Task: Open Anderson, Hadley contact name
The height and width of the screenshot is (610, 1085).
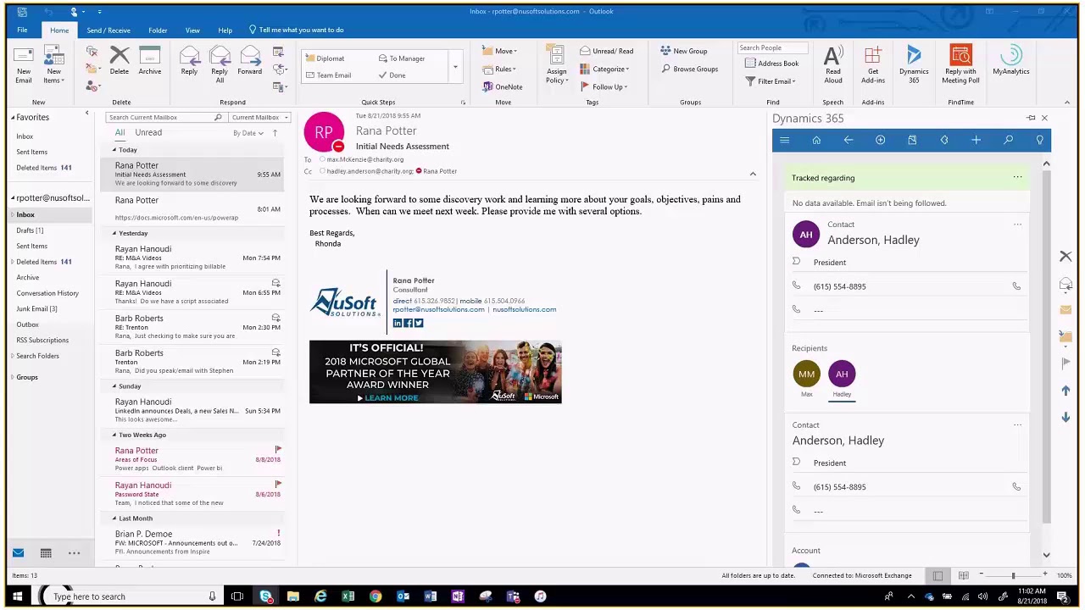Action: (x=873, y=240)
